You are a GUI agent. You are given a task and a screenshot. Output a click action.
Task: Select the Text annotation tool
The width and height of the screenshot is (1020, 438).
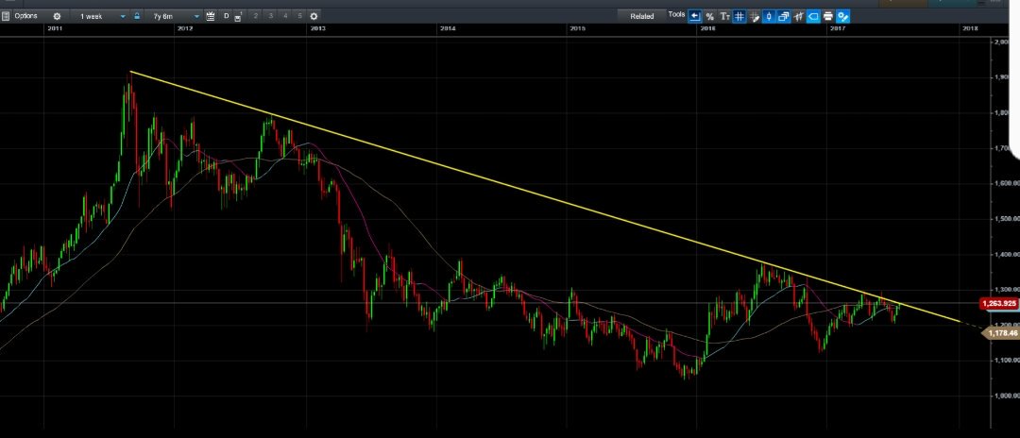[x=724, y=16]
